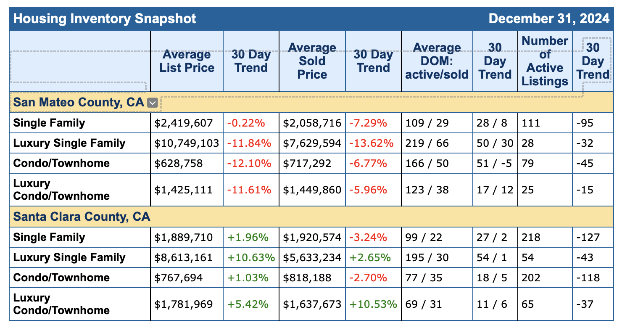Click the $10,749,103 list price cell
Image resolution: width=622 pixels, height=328 pixels.
[x=187, y=143]
